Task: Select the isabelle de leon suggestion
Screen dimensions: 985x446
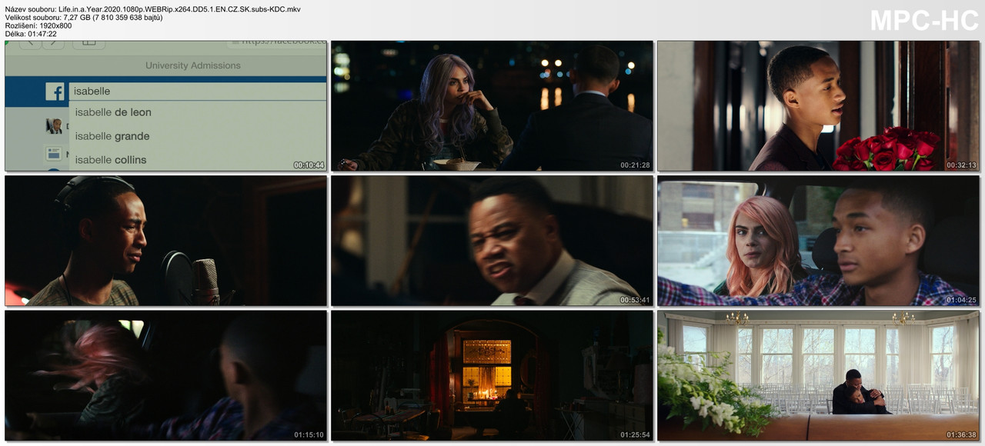Action: click(113, 112)
